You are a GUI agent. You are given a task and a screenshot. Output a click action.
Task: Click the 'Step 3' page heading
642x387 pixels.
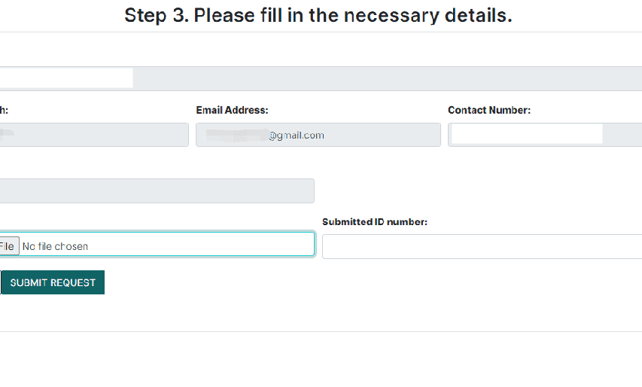coord(318,15)
